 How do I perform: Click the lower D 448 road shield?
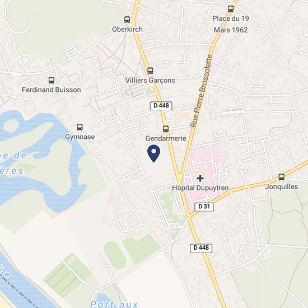201,248
